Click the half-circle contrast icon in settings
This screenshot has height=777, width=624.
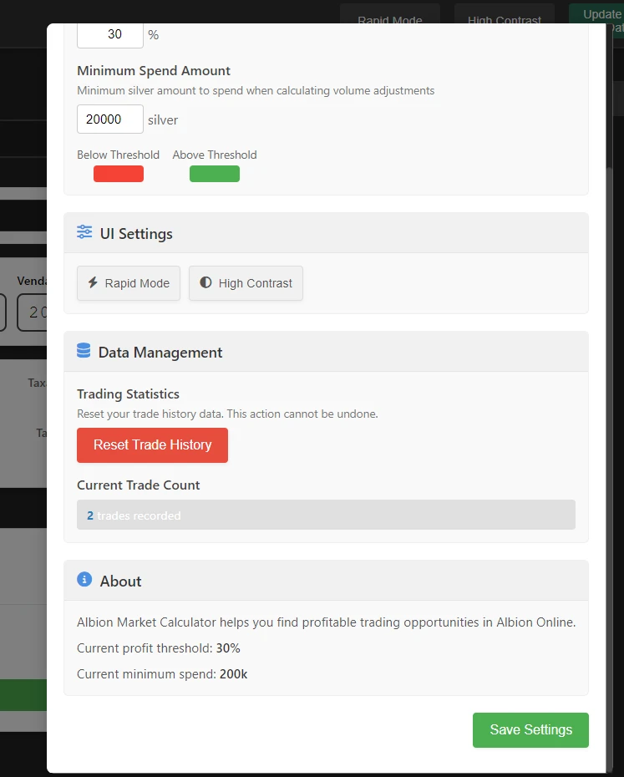pyautogui.click(x=205, y=283)
